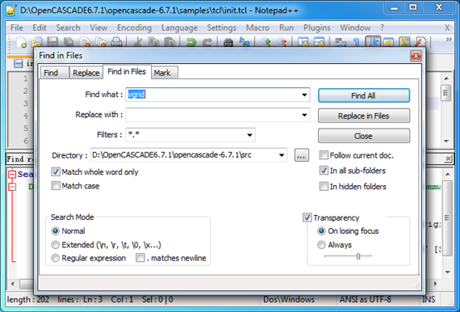Expand the Directory path dropdown
The width and height of the screenshot is (460, 312).
281,155
